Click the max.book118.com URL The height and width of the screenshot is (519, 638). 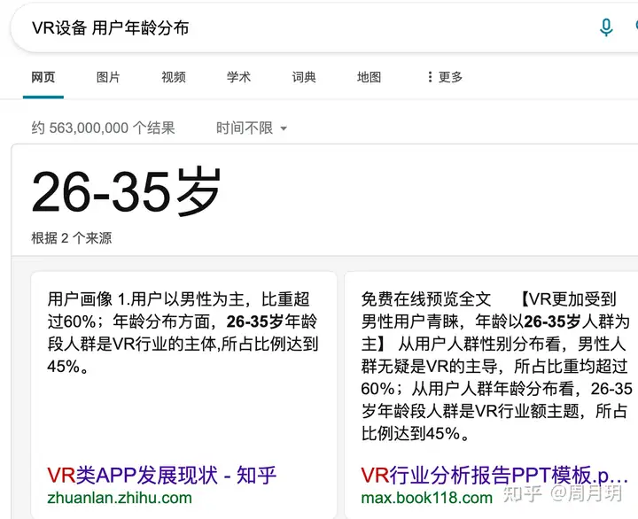pyautogui.click(x=427, y=498)
